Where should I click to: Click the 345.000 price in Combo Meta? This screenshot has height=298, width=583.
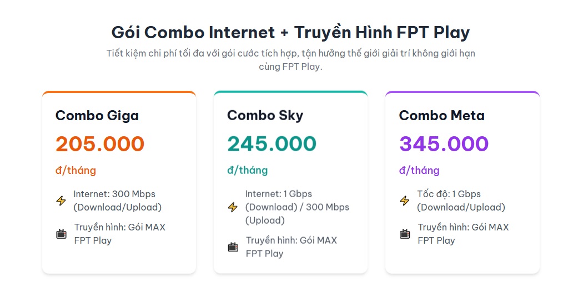pyautogui.click(x=444, y=144)
